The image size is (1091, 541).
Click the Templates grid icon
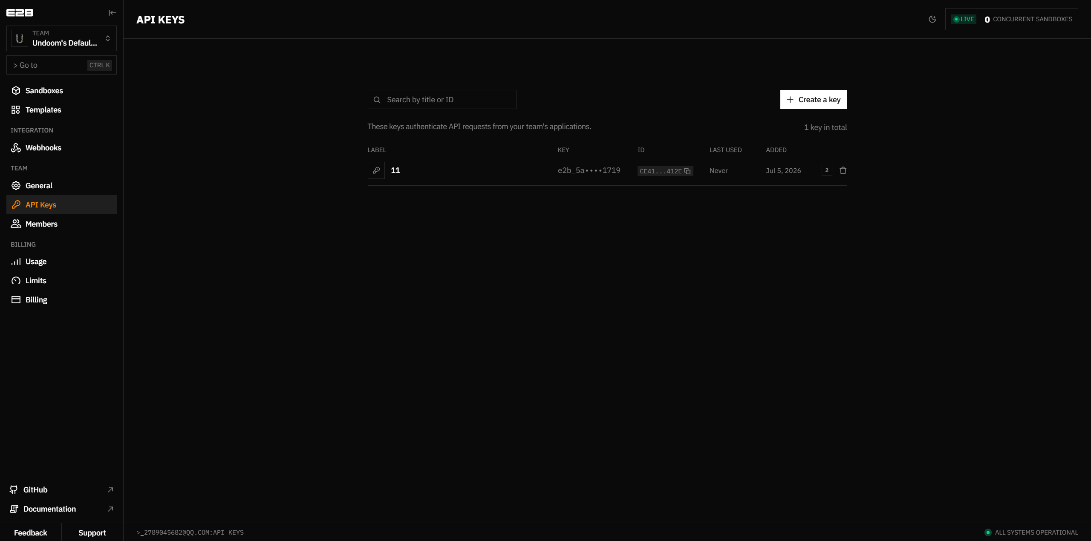[16, 110]
